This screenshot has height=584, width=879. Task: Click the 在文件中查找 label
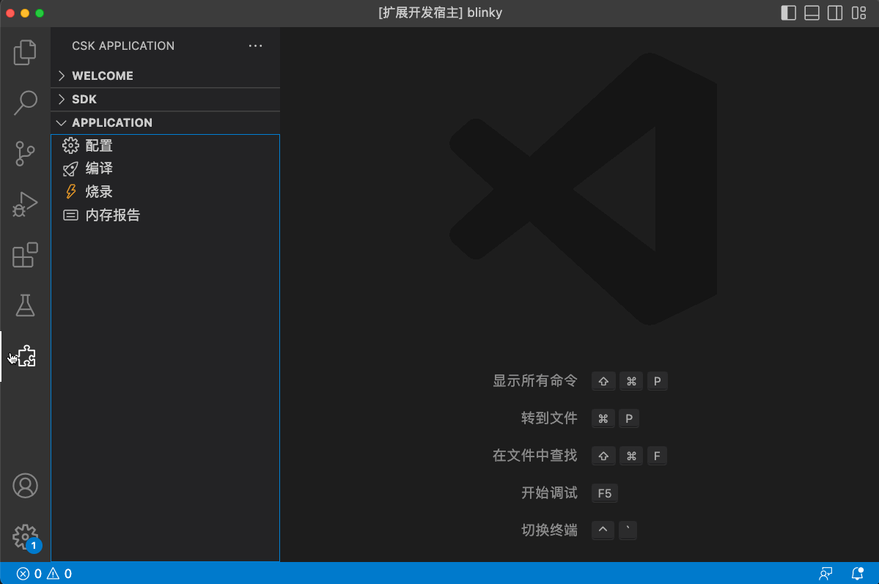pos(534,456)
